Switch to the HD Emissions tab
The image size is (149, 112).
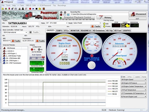99,30
